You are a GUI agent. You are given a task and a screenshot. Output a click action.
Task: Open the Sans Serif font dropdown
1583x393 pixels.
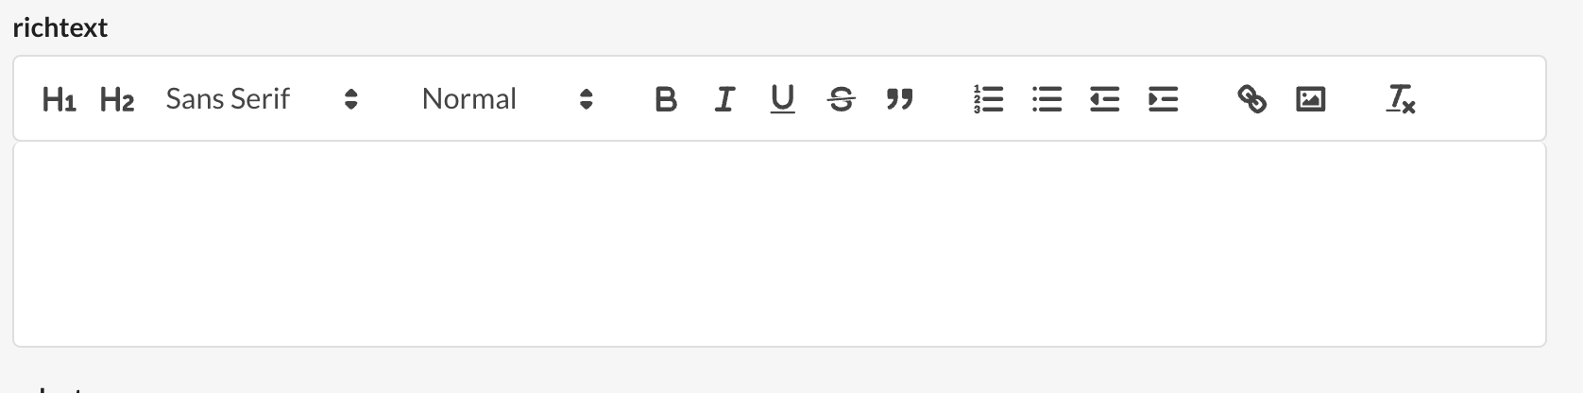262,99
